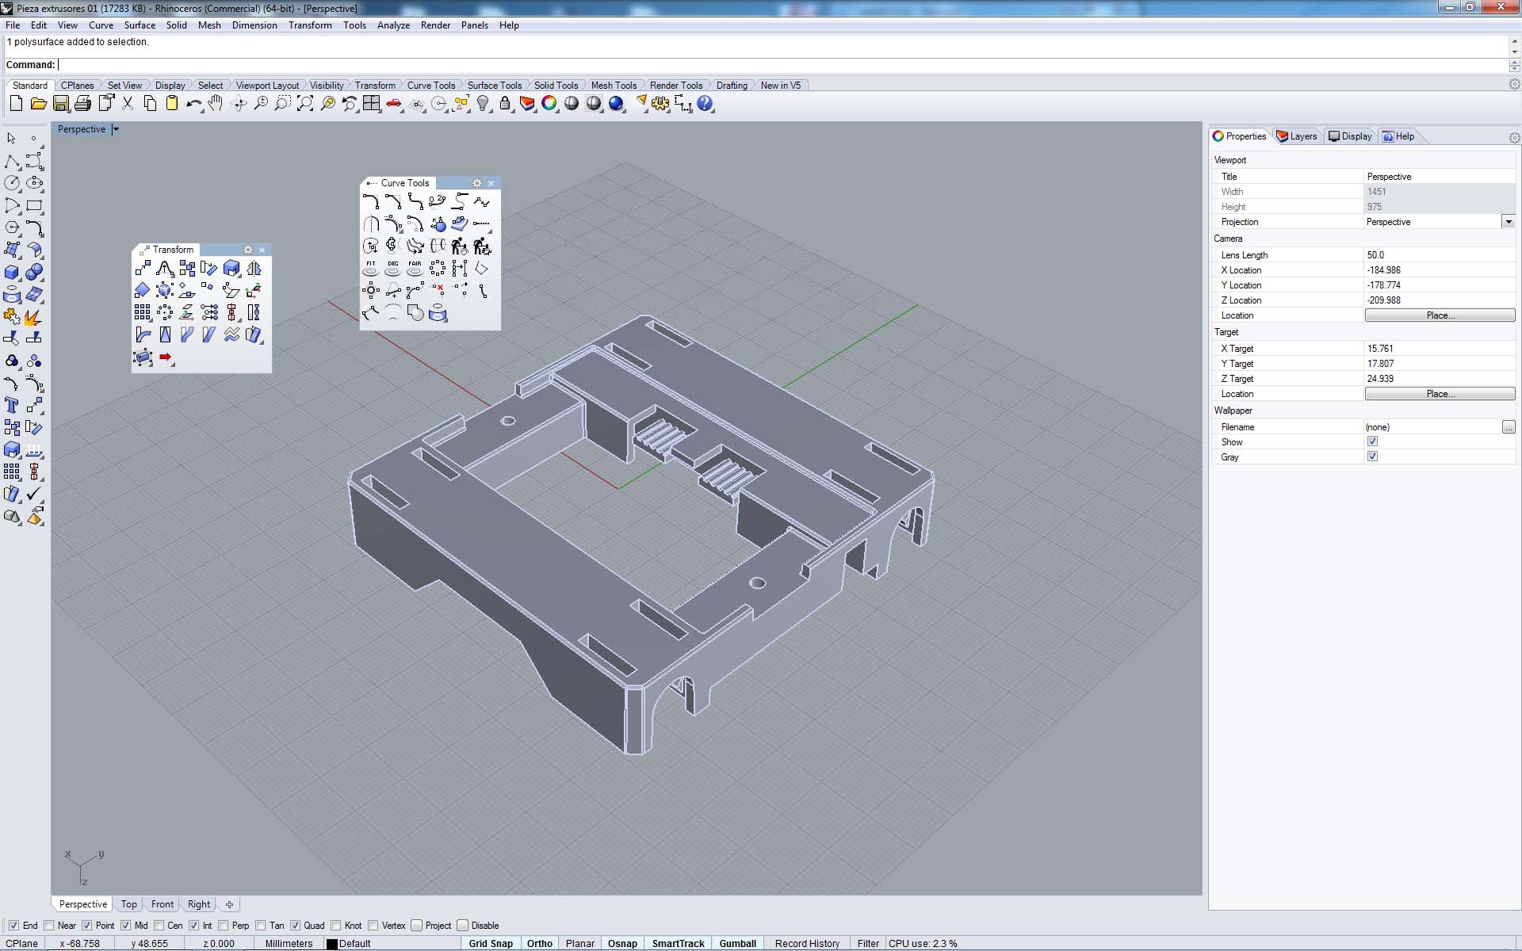The width and height of the screenshot is (1522, 951).
Task: Click the Help question mark icon
Action: (705, 104)
